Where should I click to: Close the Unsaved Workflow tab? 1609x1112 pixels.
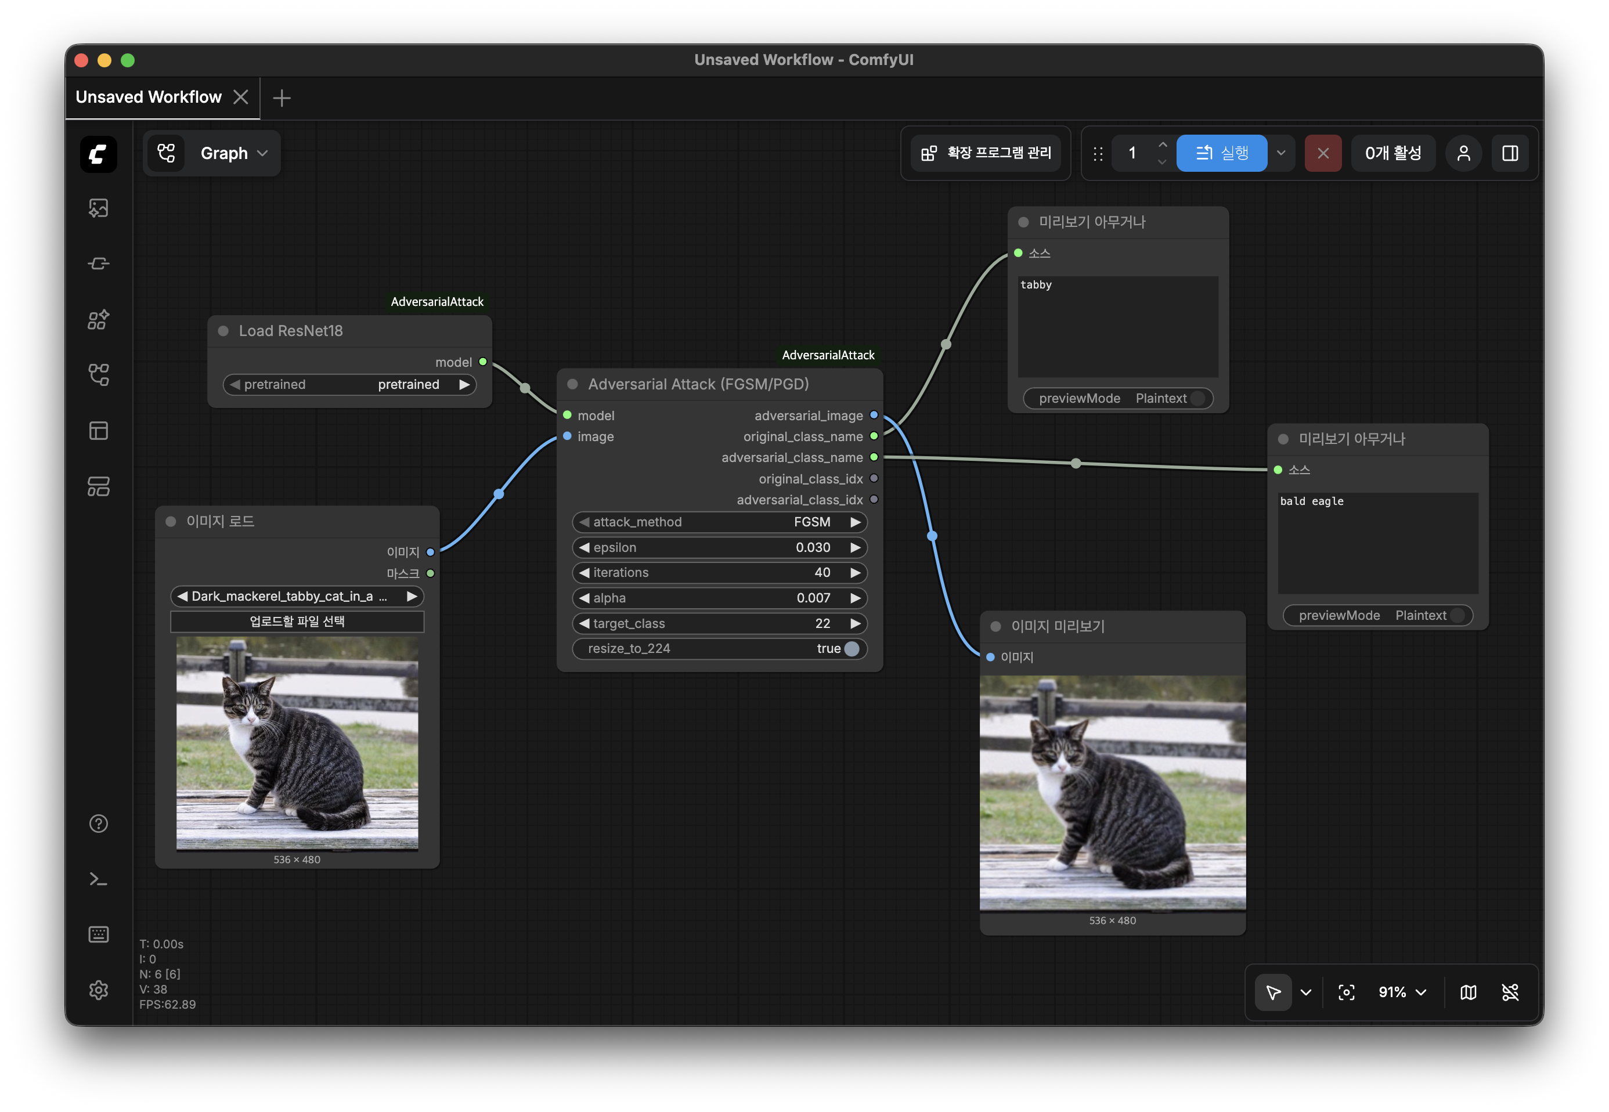240,97
